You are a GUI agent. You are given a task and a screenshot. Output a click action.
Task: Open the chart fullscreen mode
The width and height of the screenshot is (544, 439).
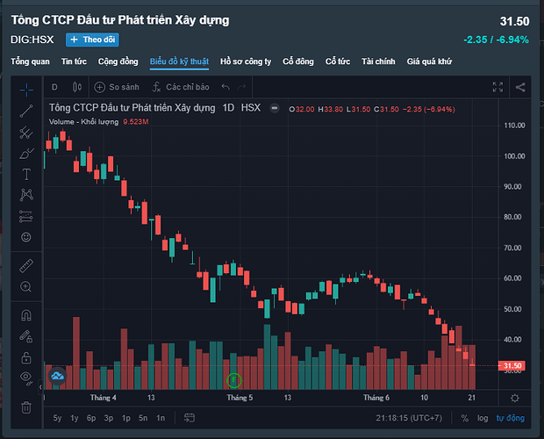pyautogui.click(x=498, y=87)
